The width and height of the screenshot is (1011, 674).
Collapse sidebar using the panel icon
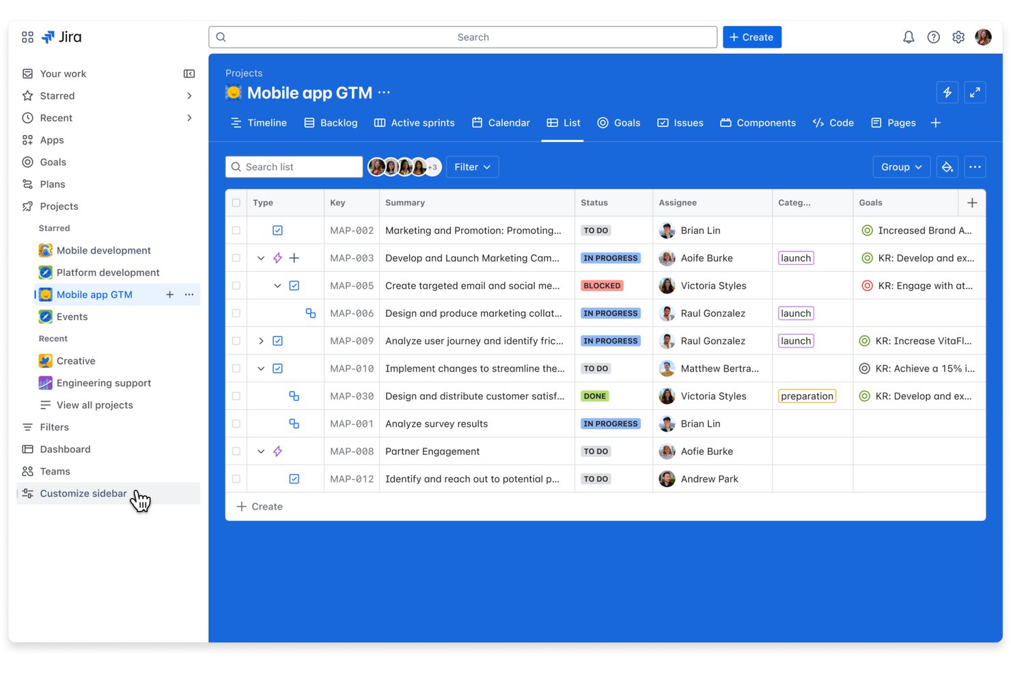(189, 74)
